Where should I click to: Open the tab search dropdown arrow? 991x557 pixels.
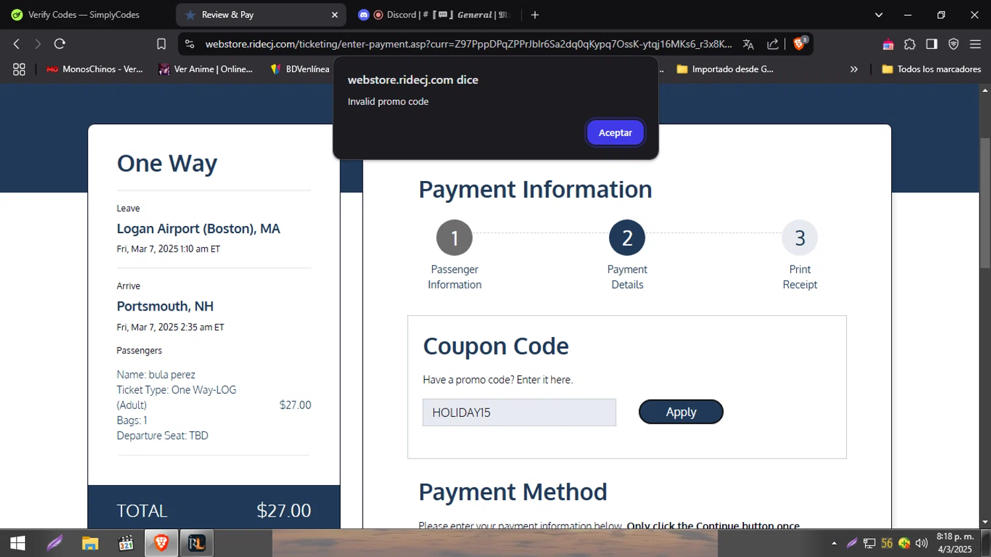[879, 15]
